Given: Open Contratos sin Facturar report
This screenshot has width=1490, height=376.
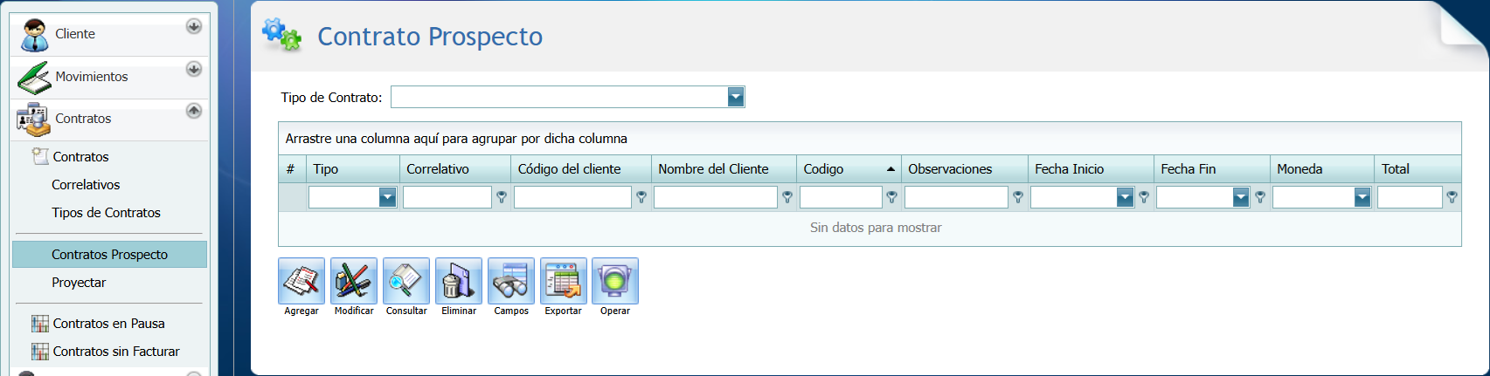Looking at the screenshot, I should 116,352.
